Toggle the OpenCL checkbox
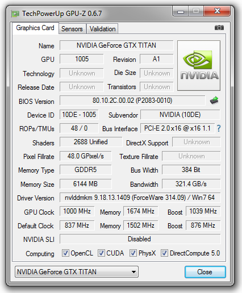 (x=65, y=253)
